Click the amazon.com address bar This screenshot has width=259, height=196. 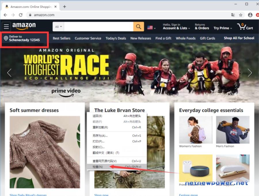tap(129, 15)
